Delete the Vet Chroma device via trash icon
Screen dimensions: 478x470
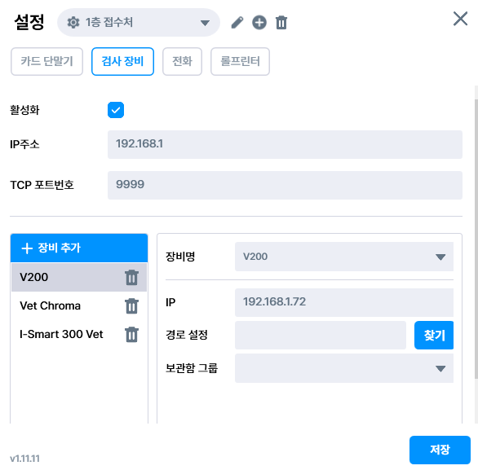click(131, 306)
